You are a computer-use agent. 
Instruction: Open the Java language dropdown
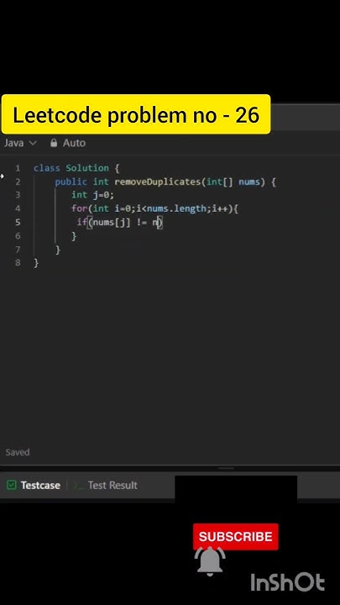(20, 143)
